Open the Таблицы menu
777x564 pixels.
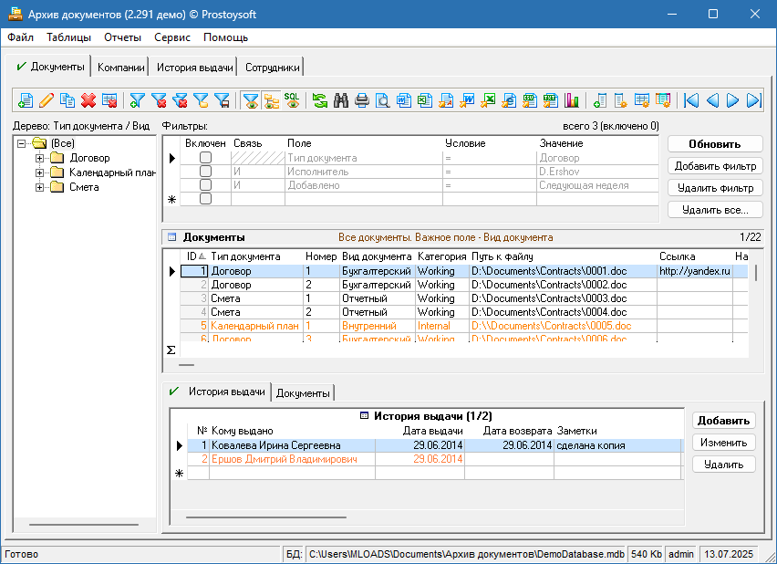[x=69, y=37]
